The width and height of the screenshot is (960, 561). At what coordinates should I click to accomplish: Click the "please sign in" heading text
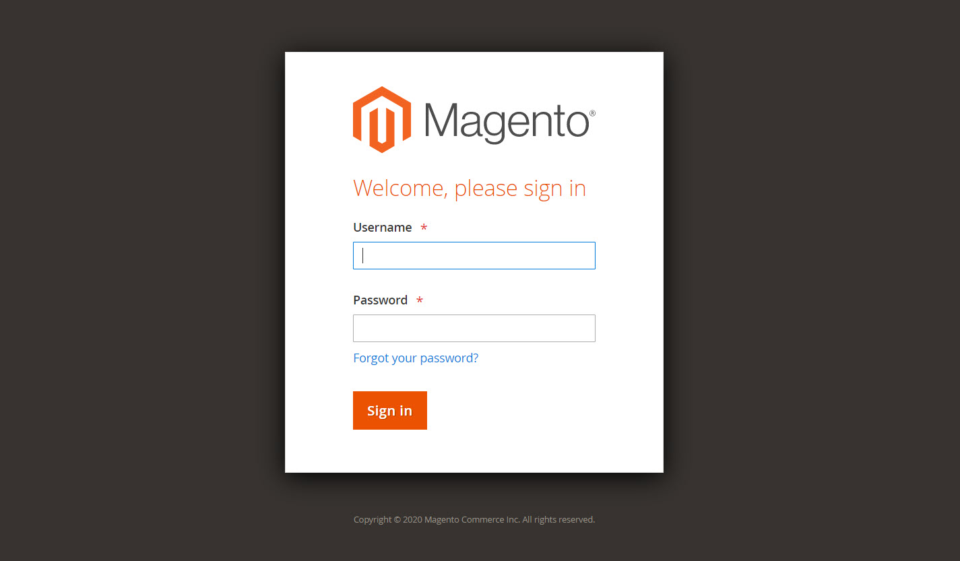pos(521,189)
